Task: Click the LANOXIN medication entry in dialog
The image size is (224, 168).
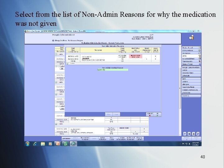Action: tap(98, 58)
